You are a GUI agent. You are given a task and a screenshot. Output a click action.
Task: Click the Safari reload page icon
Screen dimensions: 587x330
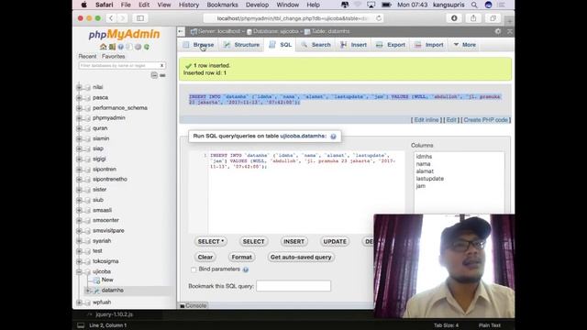pos(379,18)
